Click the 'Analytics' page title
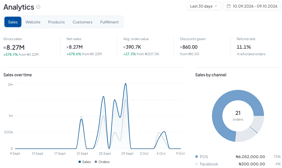282x168 pixels. [x=19, y=7]
